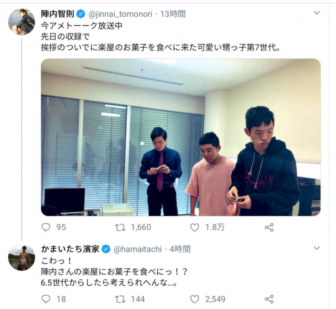Open the 陣内智則 display name

[x=57, y=14]
